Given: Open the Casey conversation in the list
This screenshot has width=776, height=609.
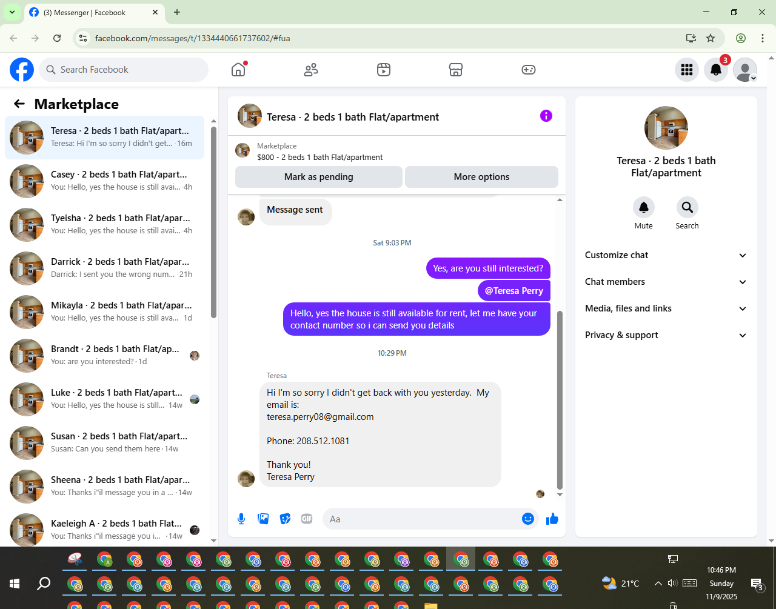Looking at the screenshot, I should [104, 181].
